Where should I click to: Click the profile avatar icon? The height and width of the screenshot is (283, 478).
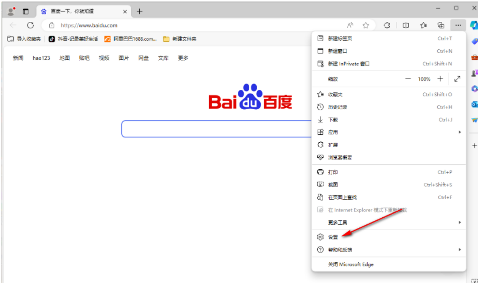[x=11, y=11]
